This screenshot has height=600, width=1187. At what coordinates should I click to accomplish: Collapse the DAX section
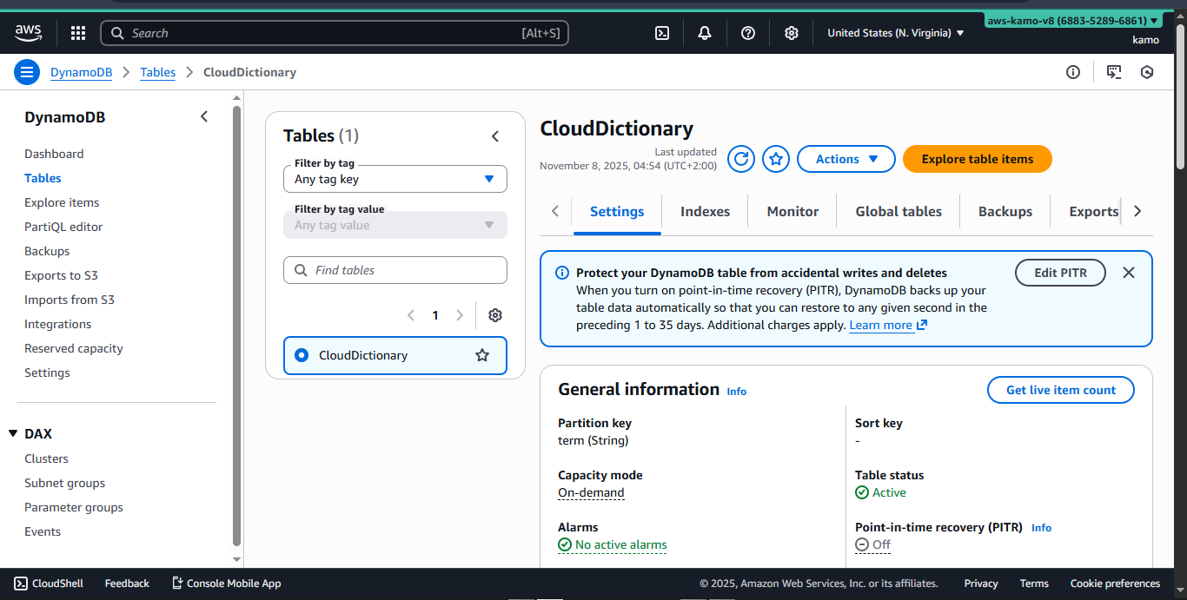click(x=13, y=433)
